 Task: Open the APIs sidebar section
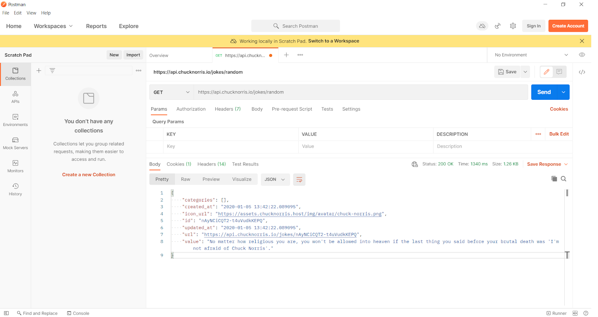tap(15, 97)
